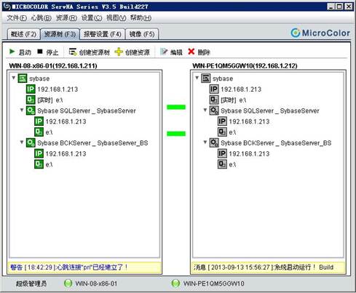Image resolution: width=356 pixels, height=293 pixels.
Task: Click the upper green heartbeat connection bar
Action: point(176,107)
